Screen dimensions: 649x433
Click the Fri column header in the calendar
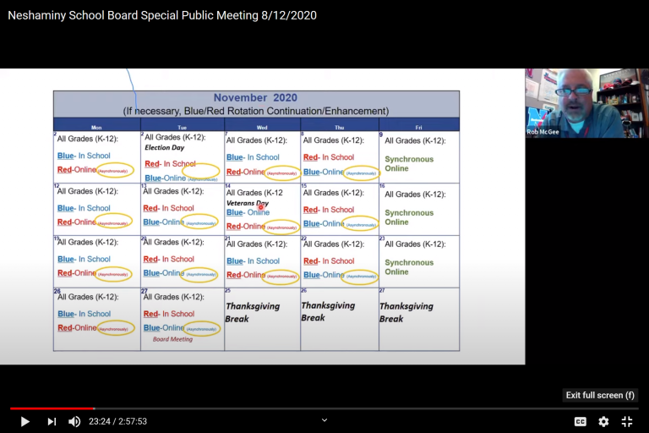417,126
